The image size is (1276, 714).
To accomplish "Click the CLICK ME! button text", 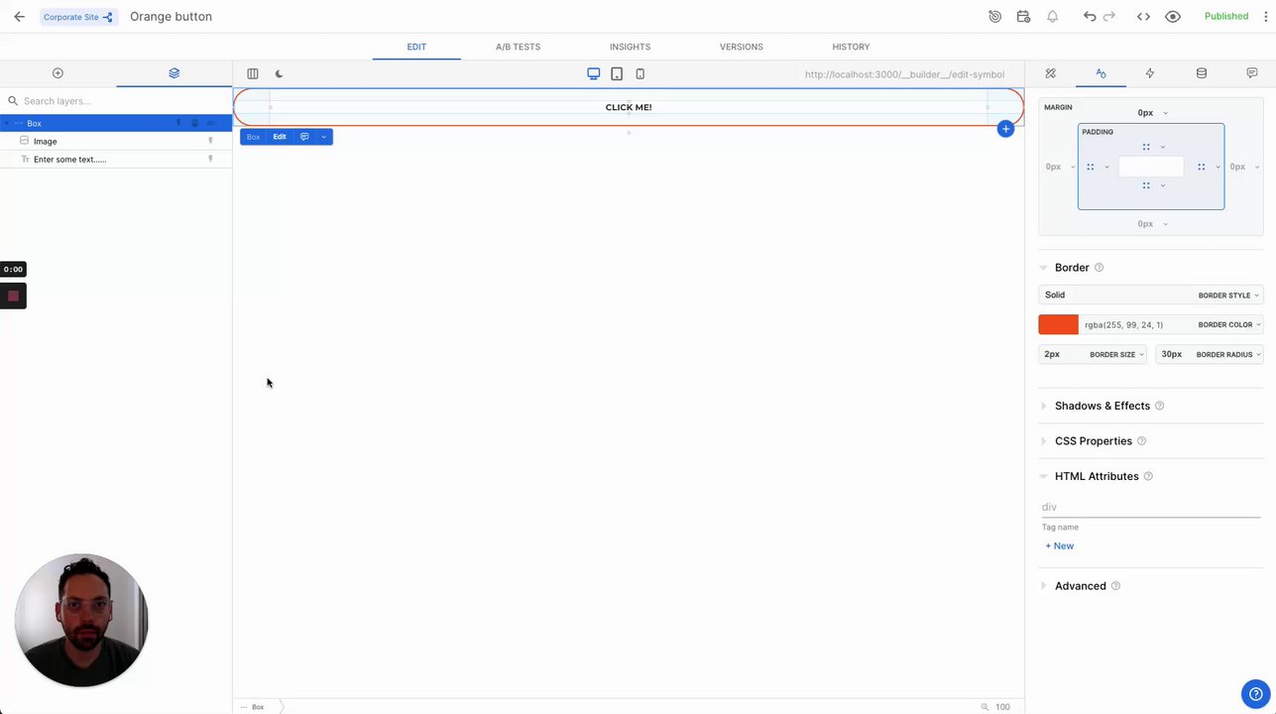I will click(629, 107).
